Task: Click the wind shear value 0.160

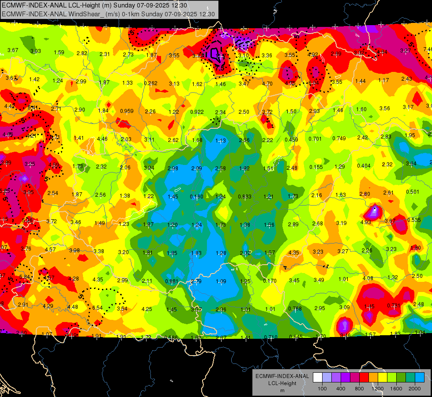Action: pos(197,197)
